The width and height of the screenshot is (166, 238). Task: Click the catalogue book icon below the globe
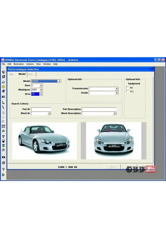(4, 77)
